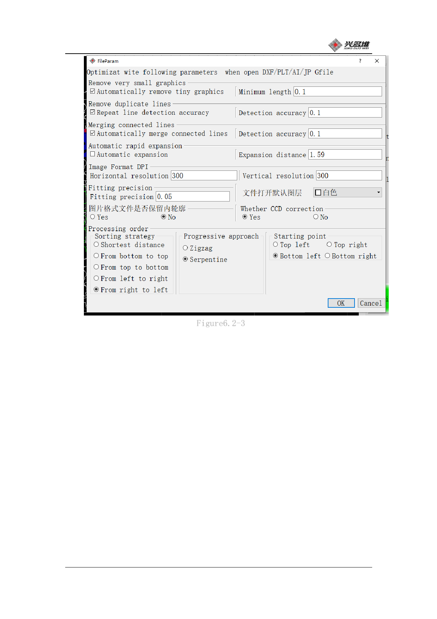Uncheck Repeat line detection accuracy

pyautogui.click(x=93, y=112)
